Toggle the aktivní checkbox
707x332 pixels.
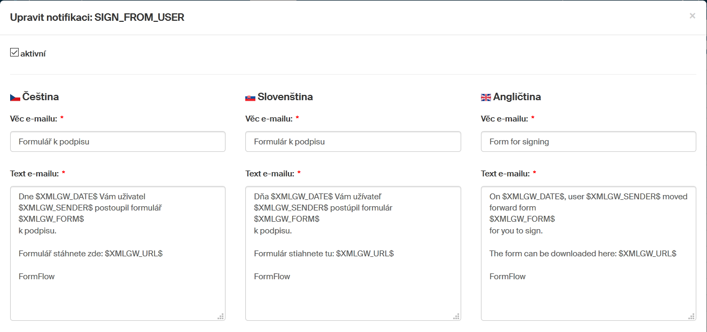(x=14, y=52)
